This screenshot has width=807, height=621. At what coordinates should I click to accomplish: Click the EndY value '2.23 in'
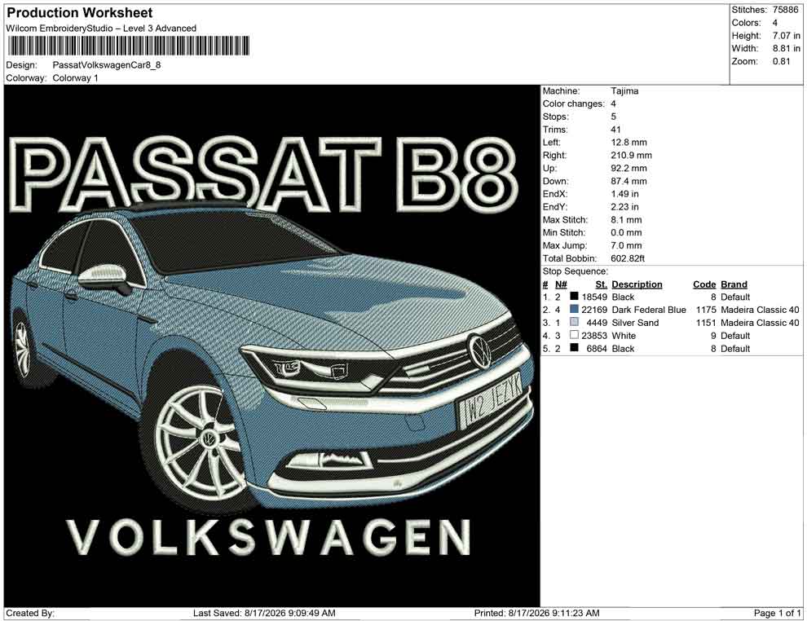coord(624,207)
